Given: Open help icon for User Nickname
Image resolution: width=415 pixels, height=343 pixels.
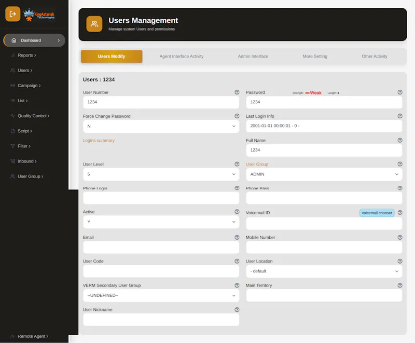Looking at the screenshot, I should [237, 310].
